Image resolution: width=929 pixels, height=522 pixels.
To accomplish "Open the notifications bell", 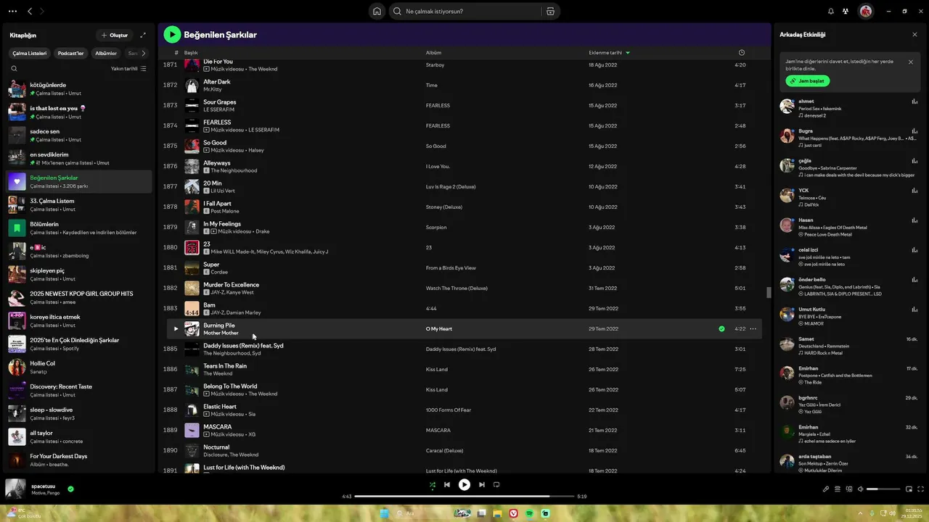I will coord(831,11).
